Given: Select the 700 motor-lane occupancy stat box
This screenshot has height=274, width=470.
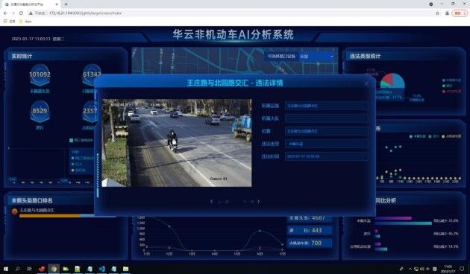Looking at the screenshot, I should click(x=310, y=243).
